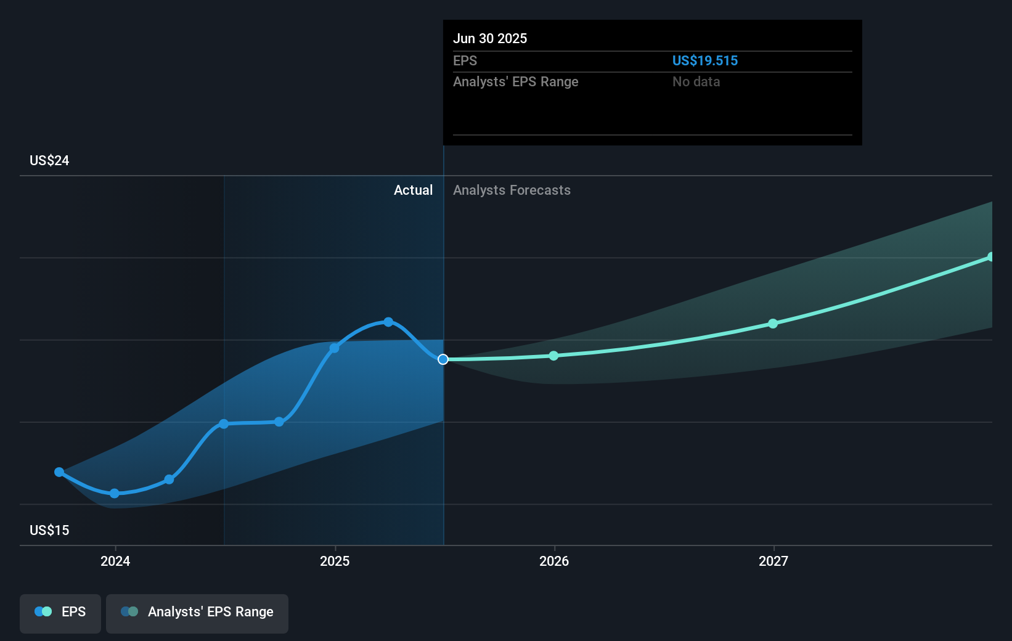
Task: Click the EPS legend color dot
Action: click(x=42, y=611)
